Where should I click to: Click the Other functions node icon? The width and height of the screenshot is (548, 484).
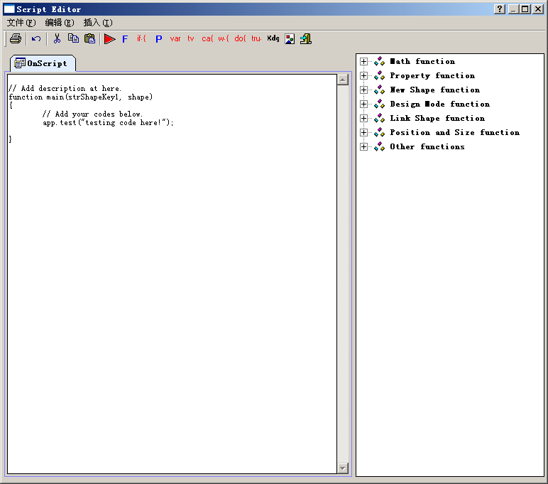[x=379, y=146]
